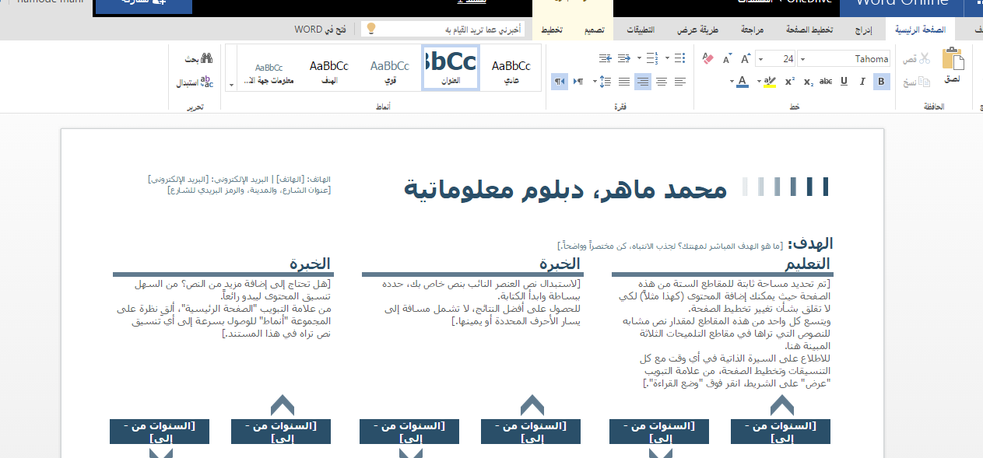The width and height of the screenshot is (983, 458).
Task: Click فتح في WORD link
Action: (x=319, y=30)
